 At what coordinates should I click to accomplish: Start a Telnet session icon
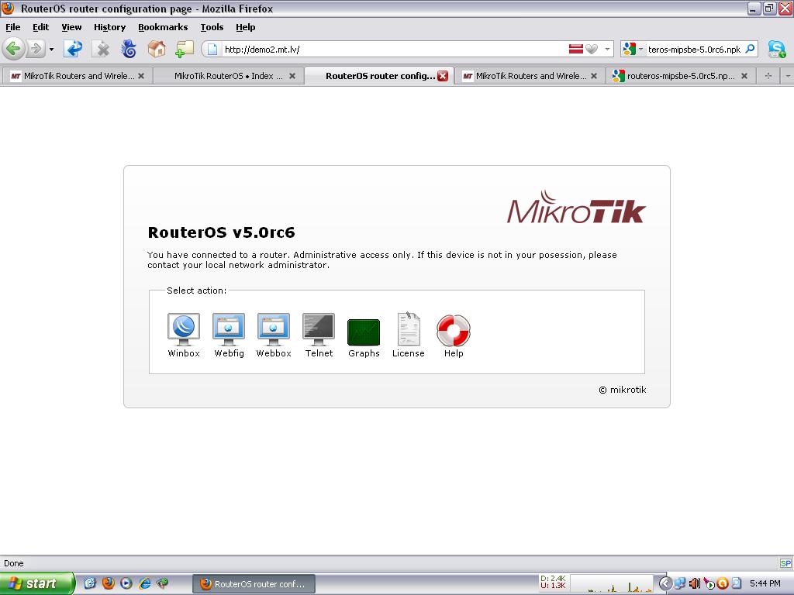click(319, 328)
